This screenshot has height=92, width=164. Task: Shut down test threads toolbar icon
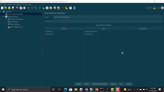pos(51,8)
